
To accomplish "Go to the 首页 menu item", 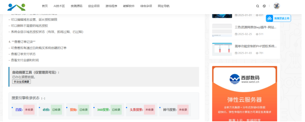I will 45,6.
